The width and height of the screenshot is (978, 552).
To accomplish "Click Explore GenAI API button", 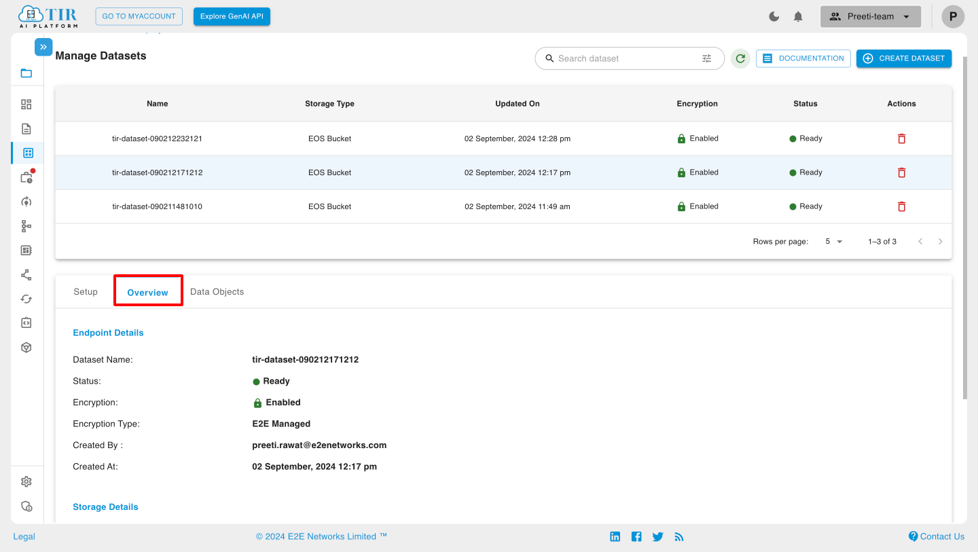I will click(232, 16).
